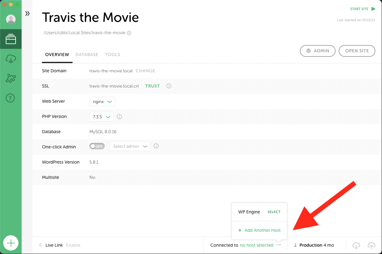382x254 pixels.
Task: Open the user avatar in the sidebar
Action: (11, 19)
